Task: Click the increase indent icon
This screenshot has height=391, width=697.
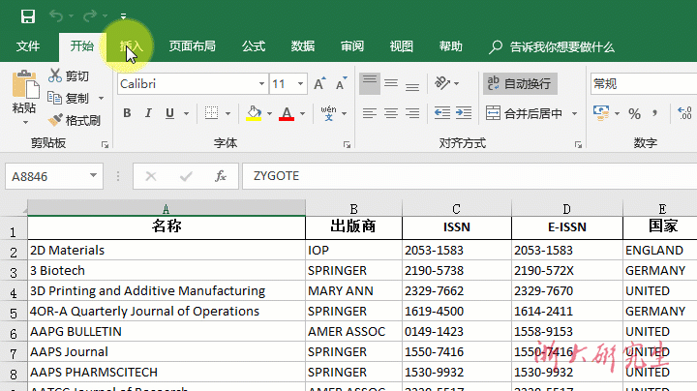Action: pos(464,113)
